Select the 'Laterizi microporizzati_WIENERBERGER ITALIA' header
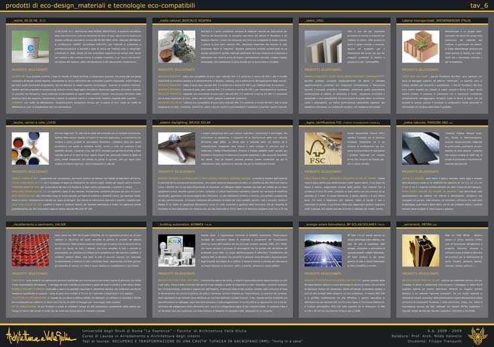Screen dimensions: 494x347 tap(442, 21)
